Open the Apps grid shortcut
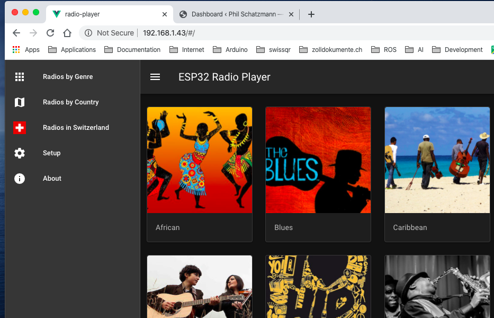The height and width of the screenshot is (318, 494). 16,49
